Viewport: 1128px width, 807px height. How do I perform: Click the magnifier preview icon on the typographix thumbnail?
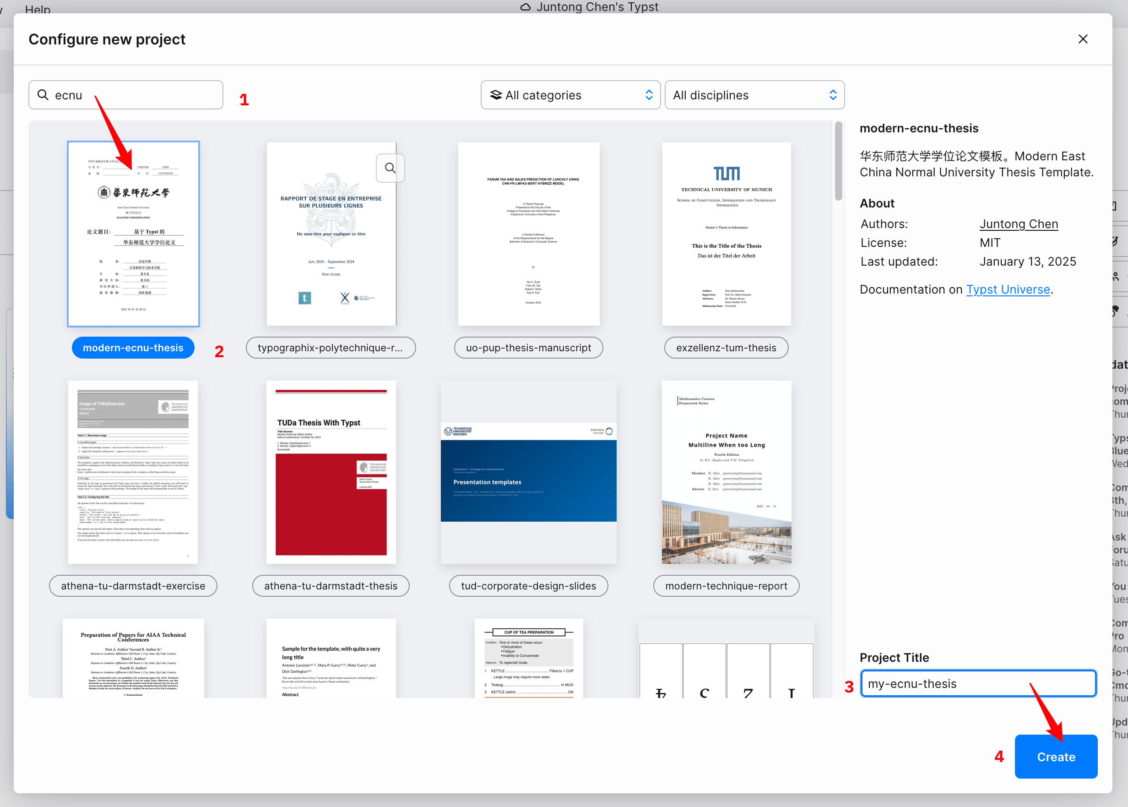(x=390, y=168)
